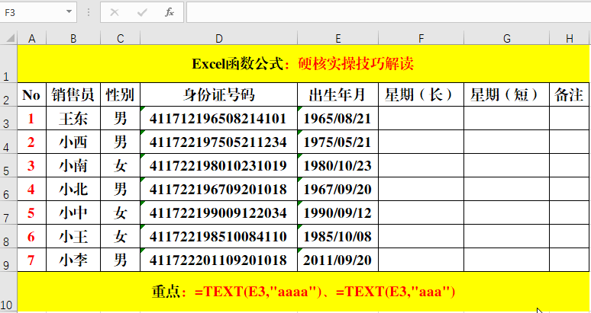Image resolution: width=591 pixels, height=313 pixels.
Task: Select birth date cell 1965/08/21
Action: [x=337, y=118]
